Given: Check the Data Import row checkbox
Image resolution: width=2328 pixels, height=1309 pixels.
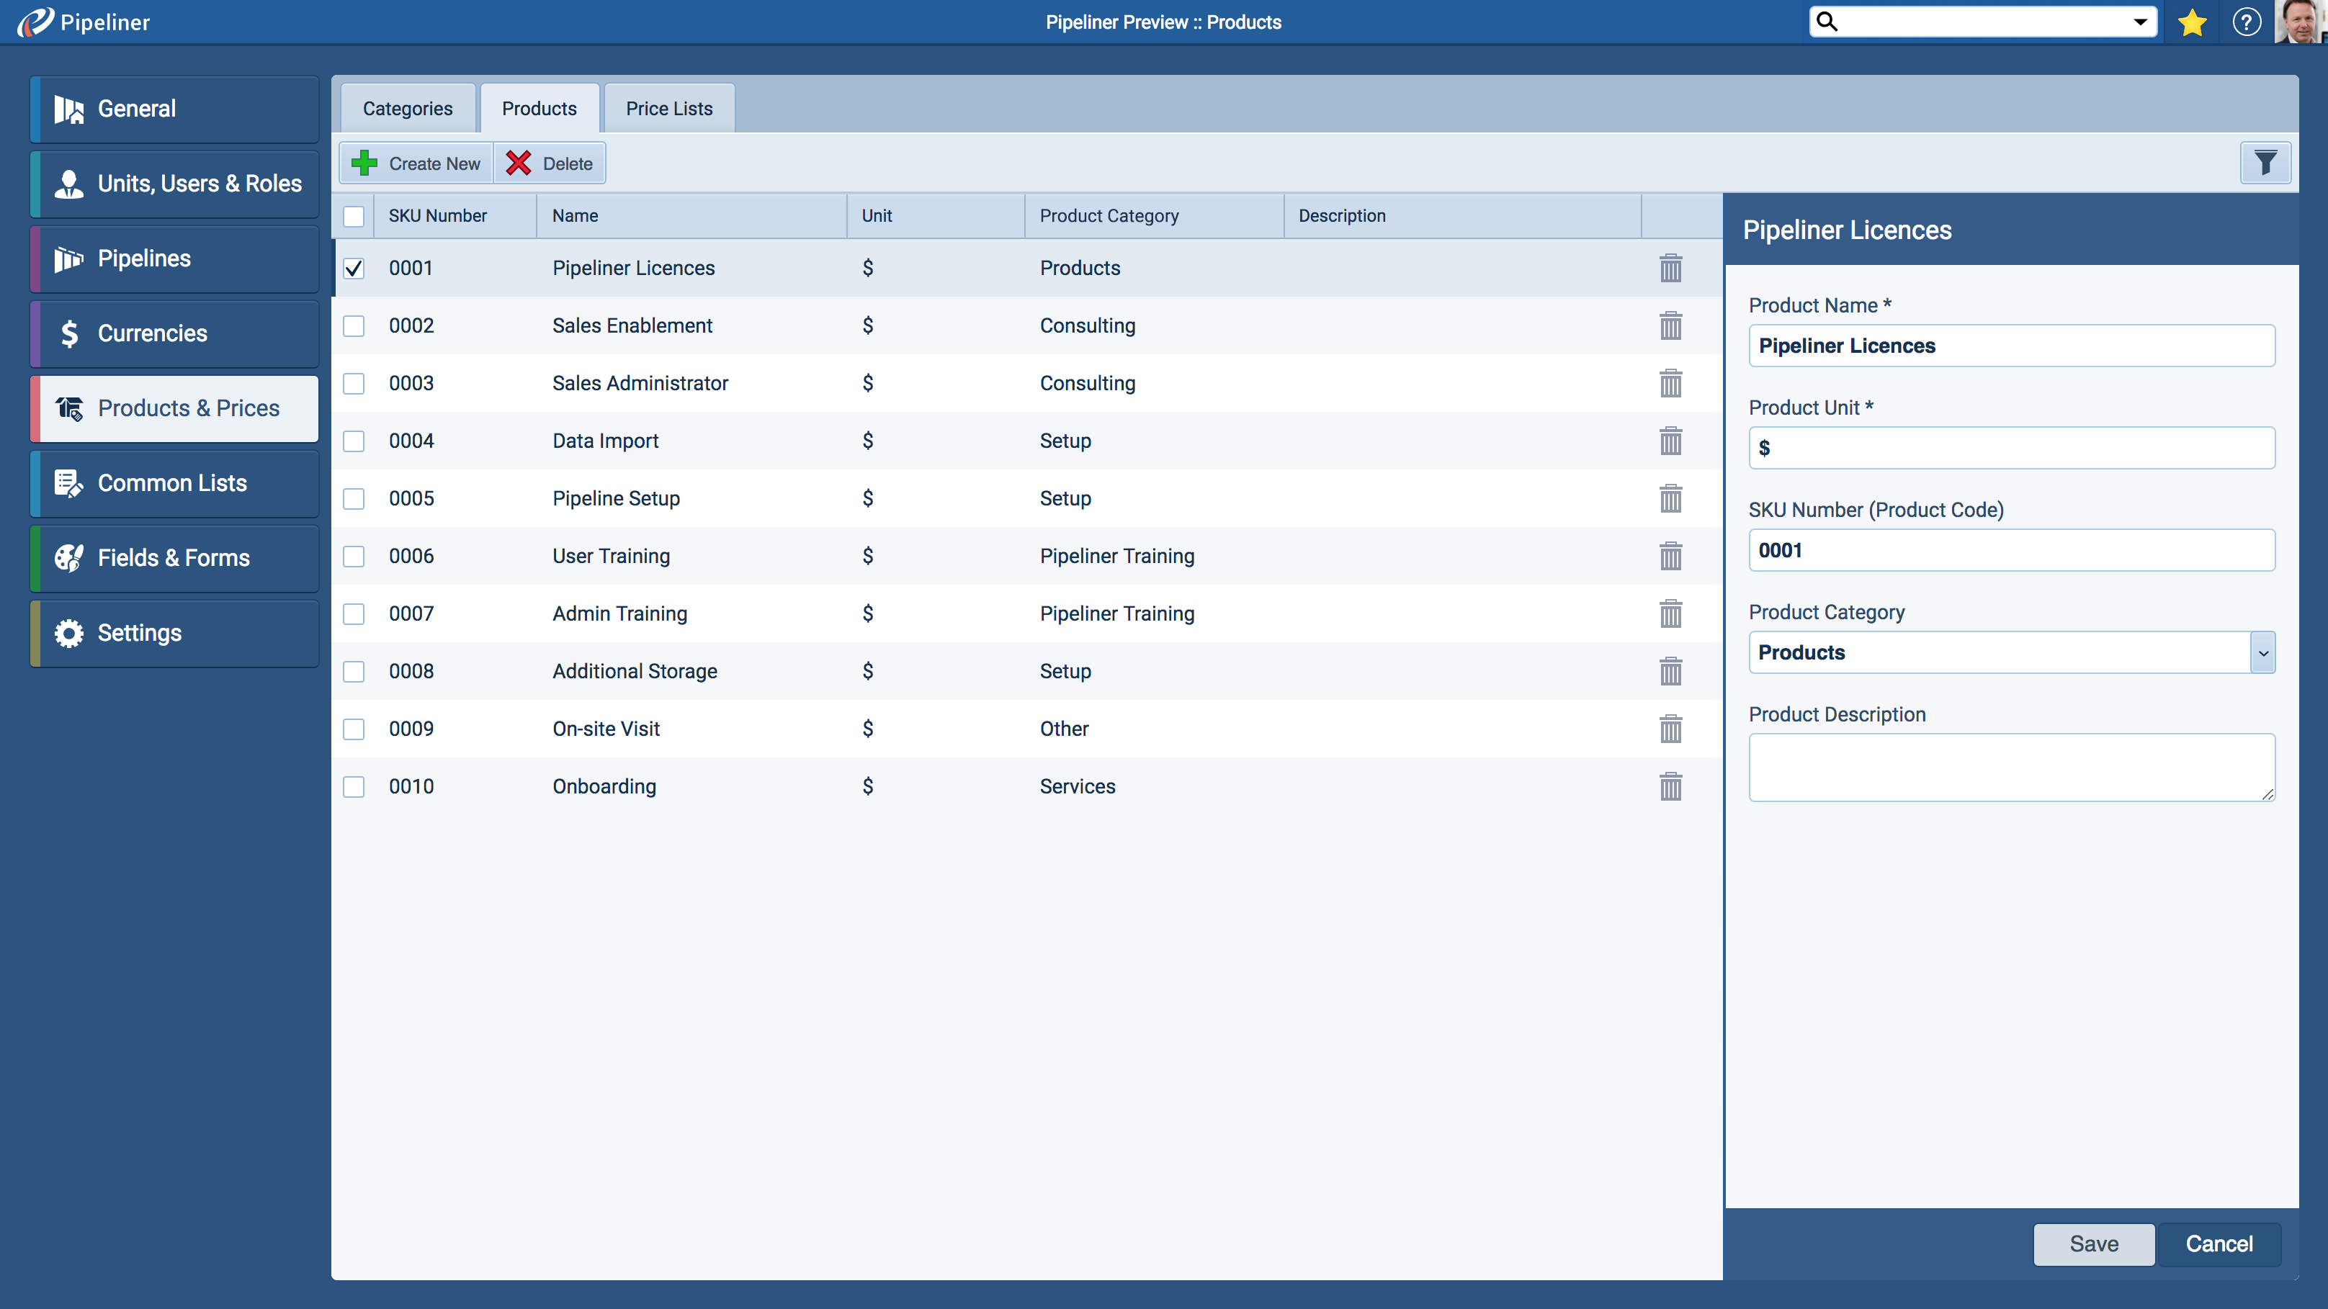Looking at the screenshot, I should (354, 441).
